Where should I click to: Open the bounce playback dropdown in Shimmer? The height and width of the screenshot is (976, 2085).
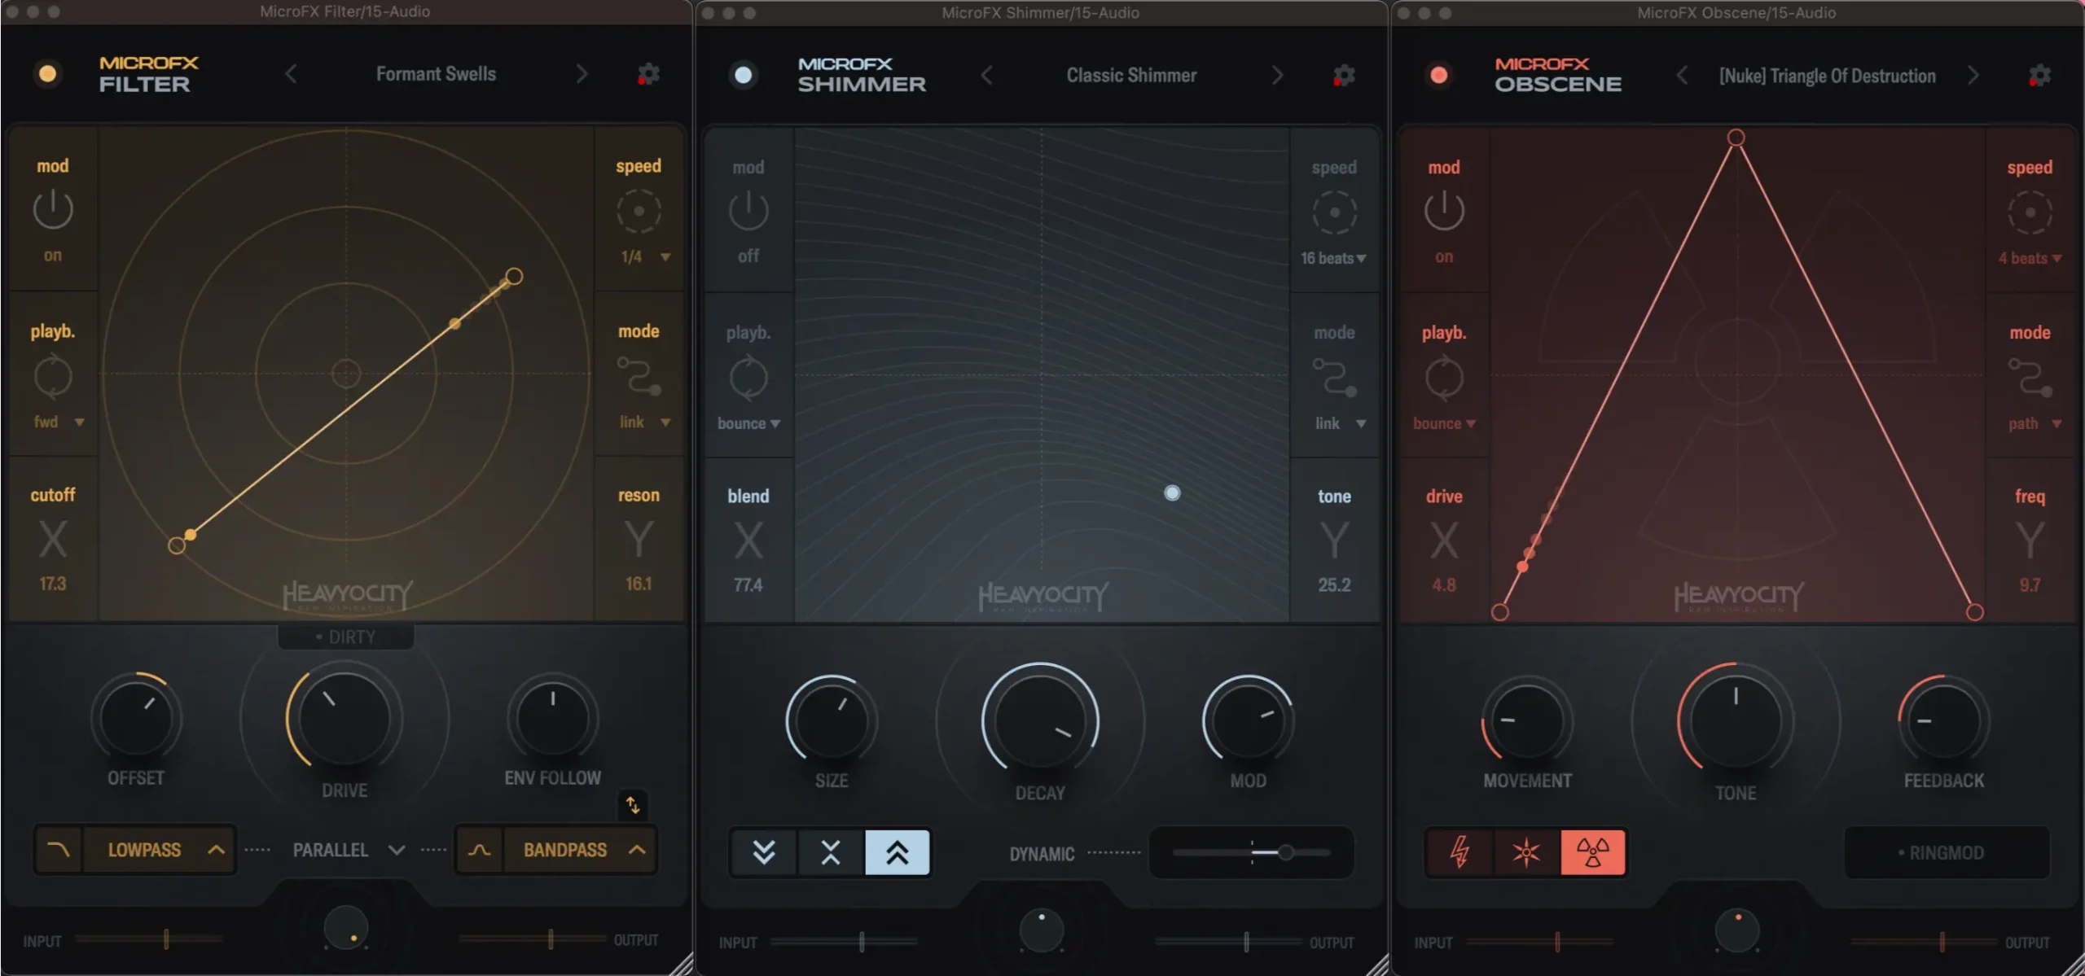point(748,423)
